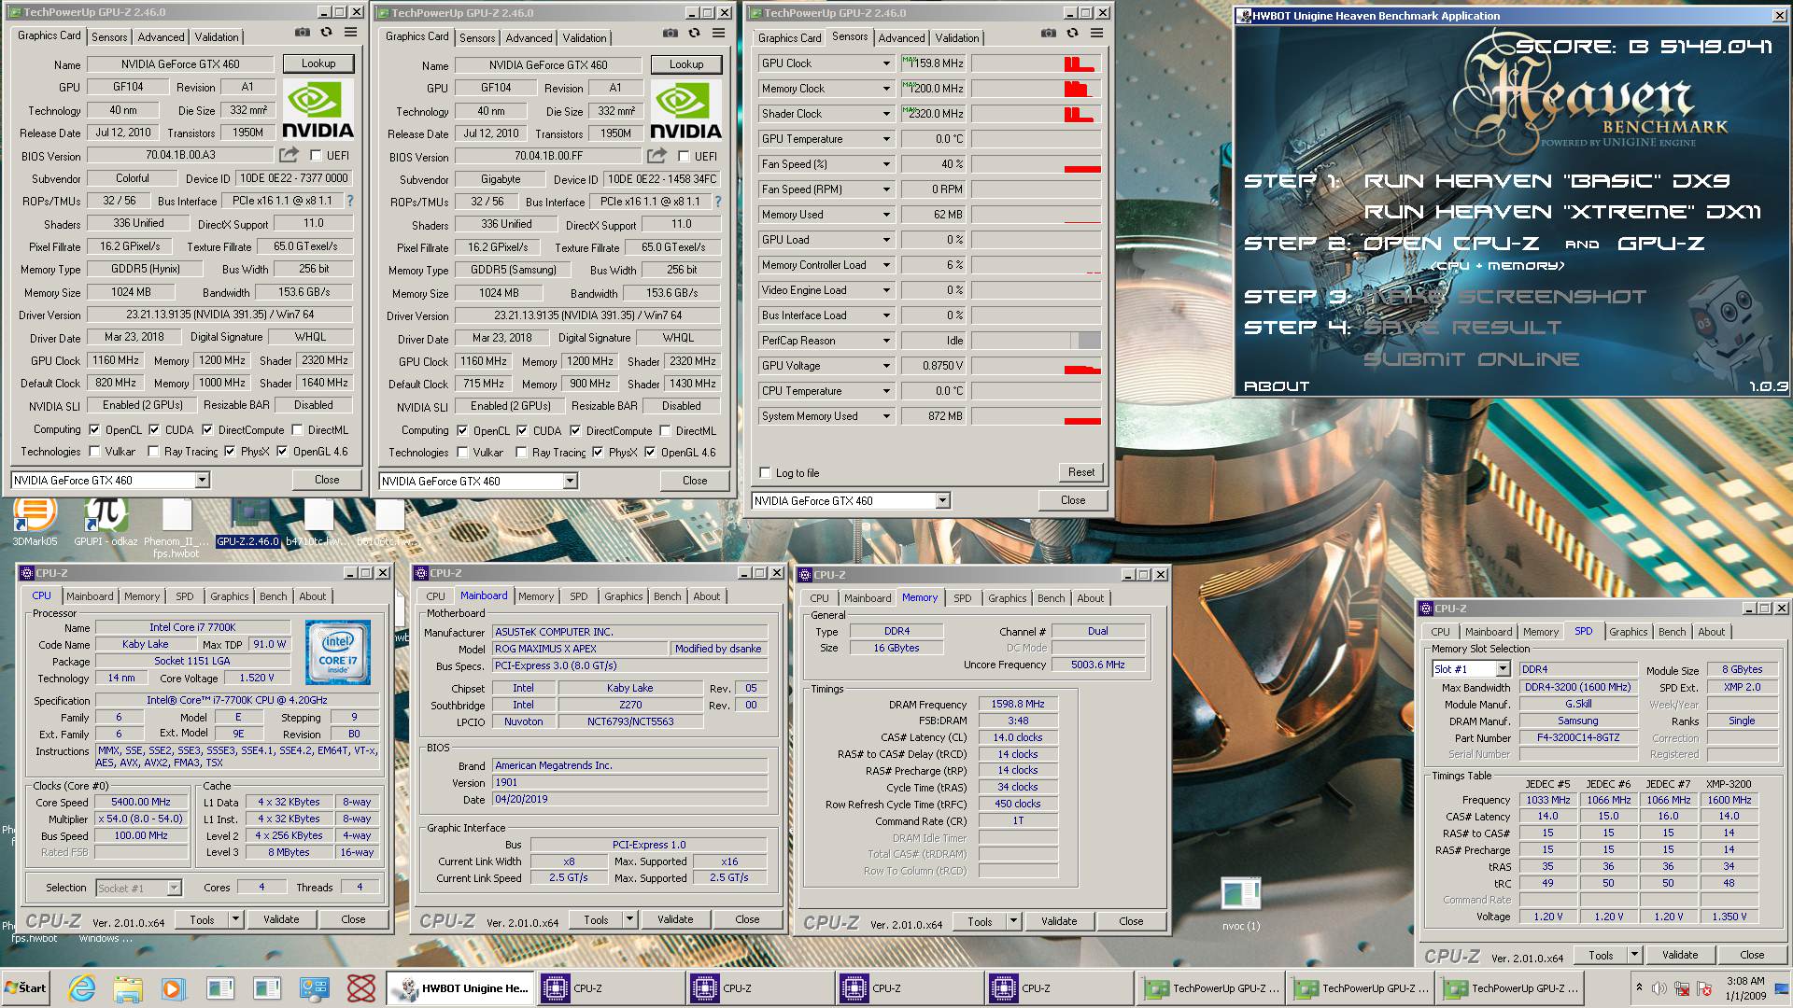Select Phenom_II fps.hwbot desktop file
The height and width of the screenshot is (1008, 1793).
176,527
